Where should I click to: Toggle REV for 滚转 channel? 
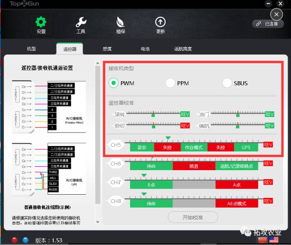point(185,114)
